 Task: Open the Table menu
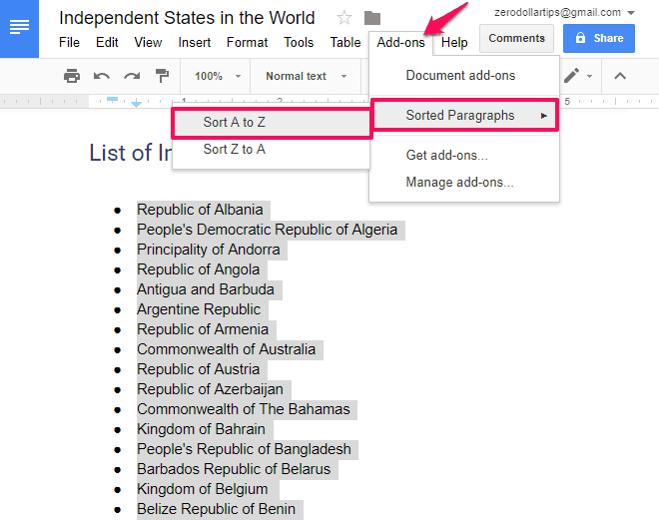point(345,43)
